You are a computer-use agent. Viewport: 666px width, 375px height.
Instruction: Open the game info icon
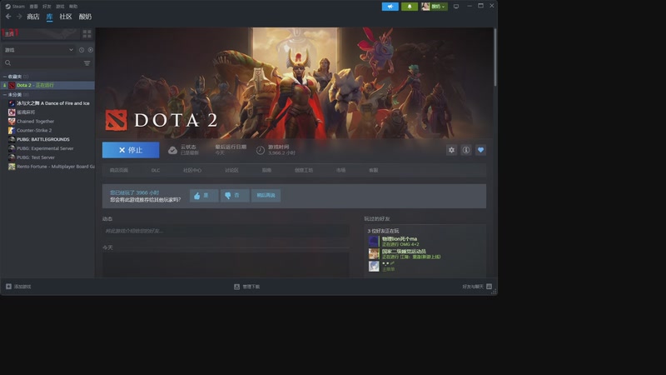click(x=466, y=150)
